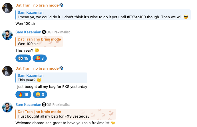This screenshot has width=197, height=127.
Task: Toggle the fire reaction with 16 votes
Action: pos(23,94)
